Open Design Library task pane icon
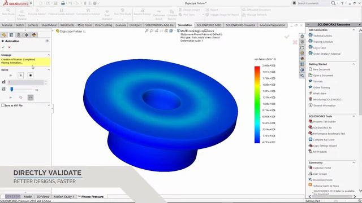362x203 pixels. coord(302,41)
